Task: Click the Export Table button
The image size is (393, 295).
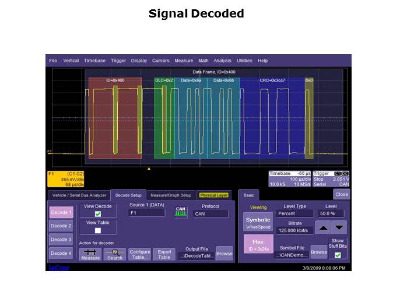Action: 164,254
